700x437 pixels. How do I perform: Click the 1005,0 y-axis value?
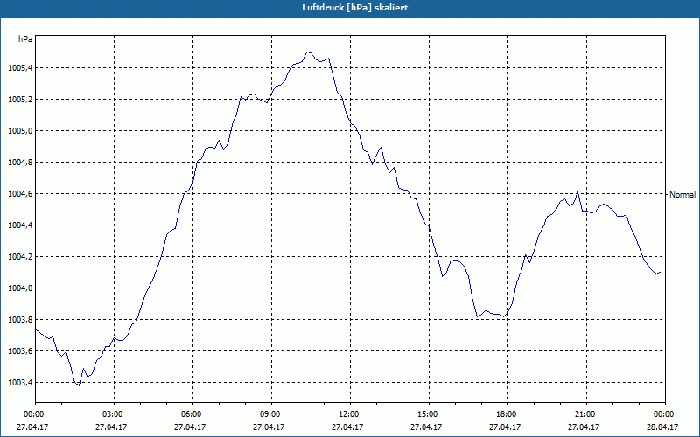tap(19, 131)
